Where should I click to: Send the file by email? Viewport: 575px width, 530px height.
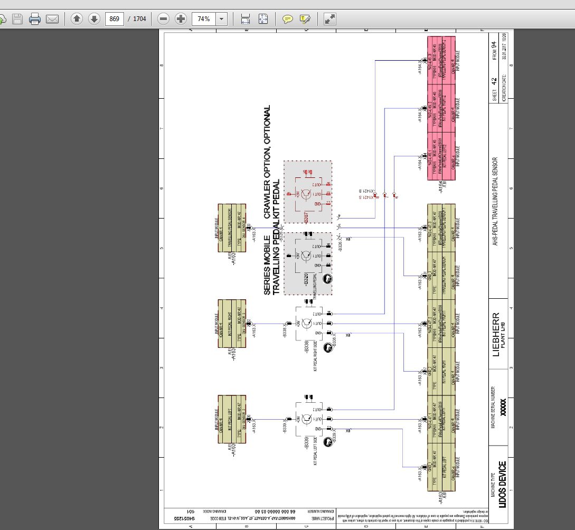click(52, 18)
